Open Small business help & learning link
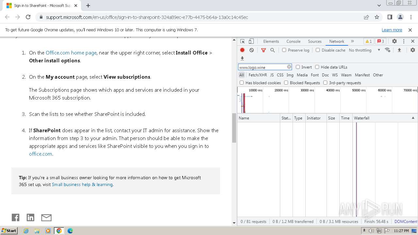Screen dimensions: 418x235 point(82,184)
